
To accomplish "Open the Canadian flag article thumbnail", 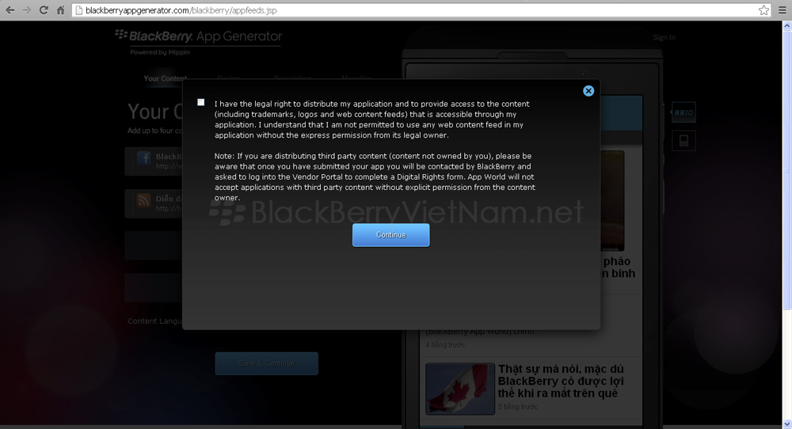I will point(460,389).
